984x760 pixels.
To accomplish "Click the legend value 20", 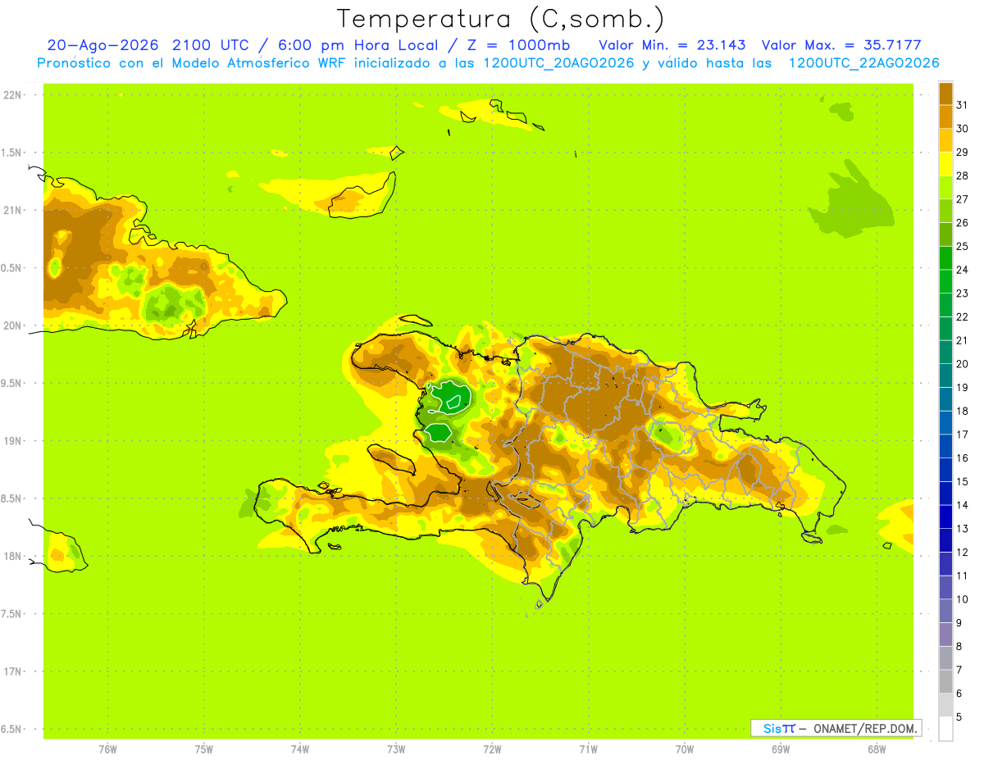I will (x=963, y=364).
